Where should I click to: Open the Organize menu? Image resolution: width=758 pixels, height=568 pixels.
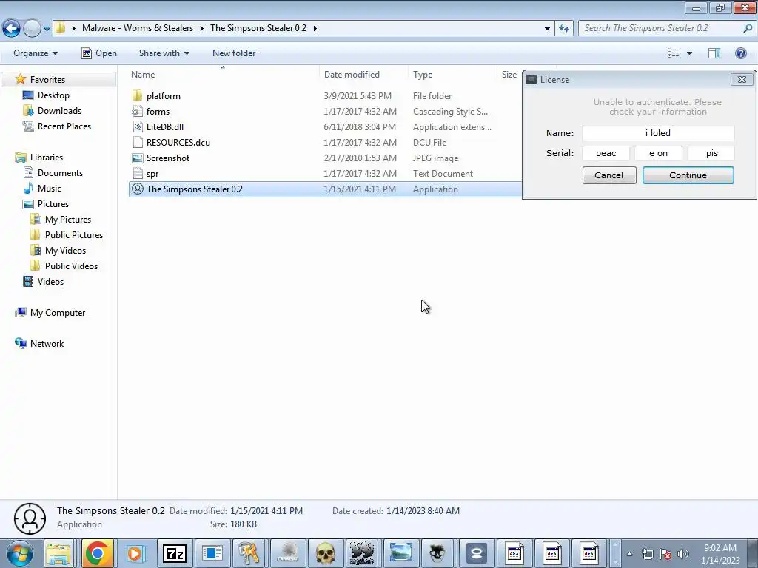coord(36,53)
